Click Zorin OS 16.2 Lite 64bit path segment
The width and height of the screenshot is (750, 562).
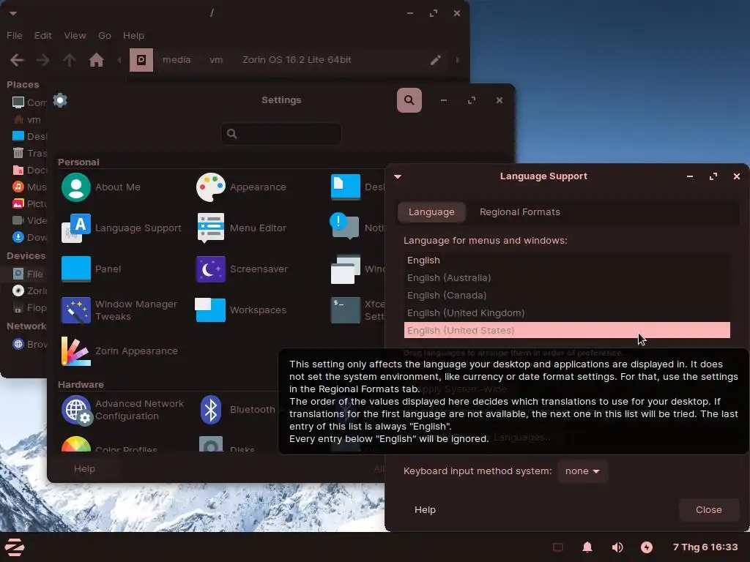point(297,60)
